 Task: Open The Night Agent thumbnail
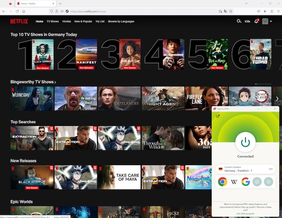click(163, 98)
